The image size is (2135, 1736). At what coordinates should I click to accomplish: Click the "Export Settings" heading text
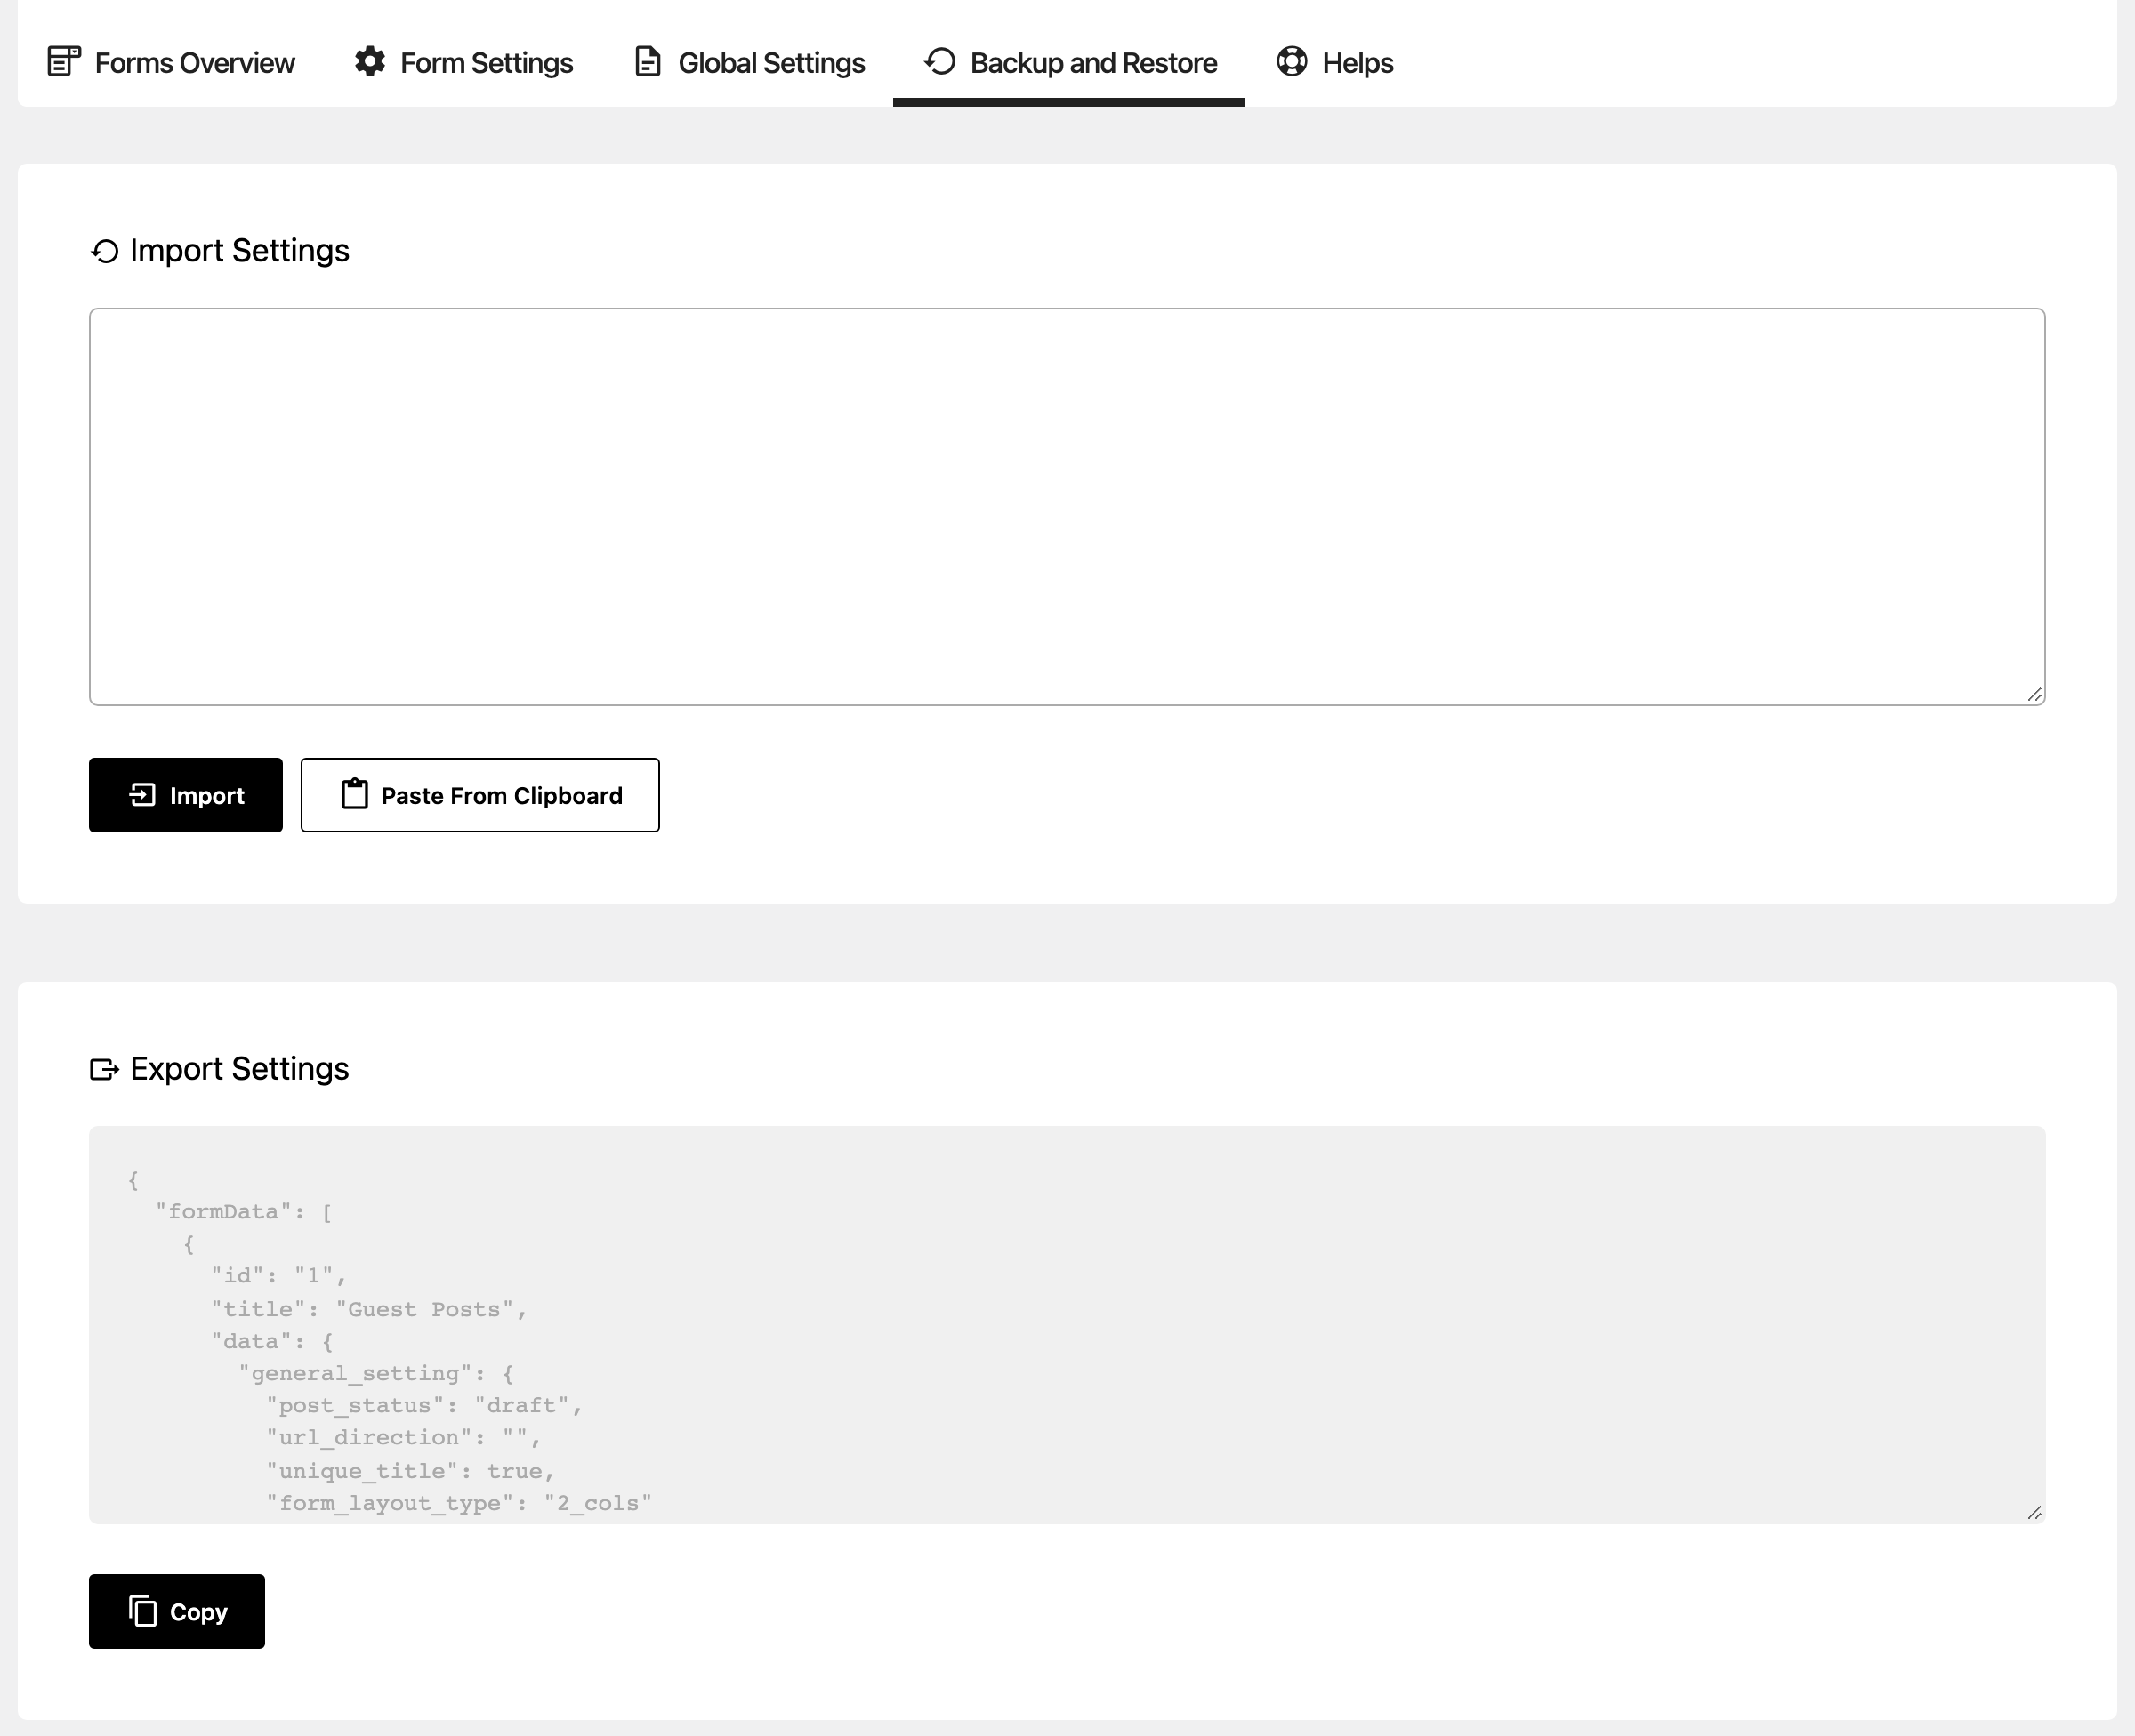tap(240, 1069)
